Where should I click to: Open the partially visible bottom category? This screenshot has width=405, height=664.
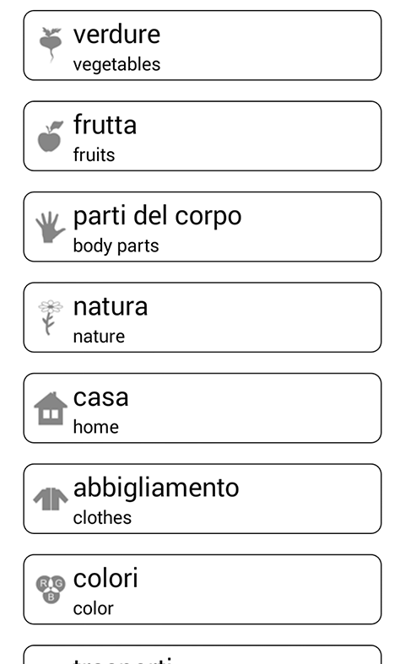point(202,654)
